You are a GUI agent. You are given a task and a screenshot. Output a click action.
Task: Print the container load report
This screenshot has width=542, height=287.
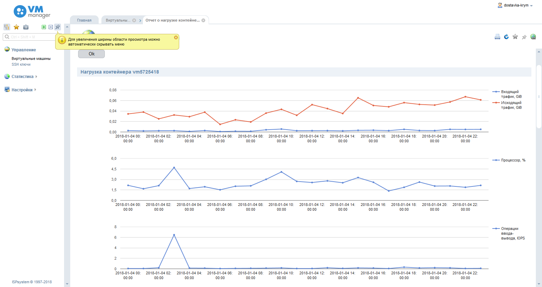497,37
